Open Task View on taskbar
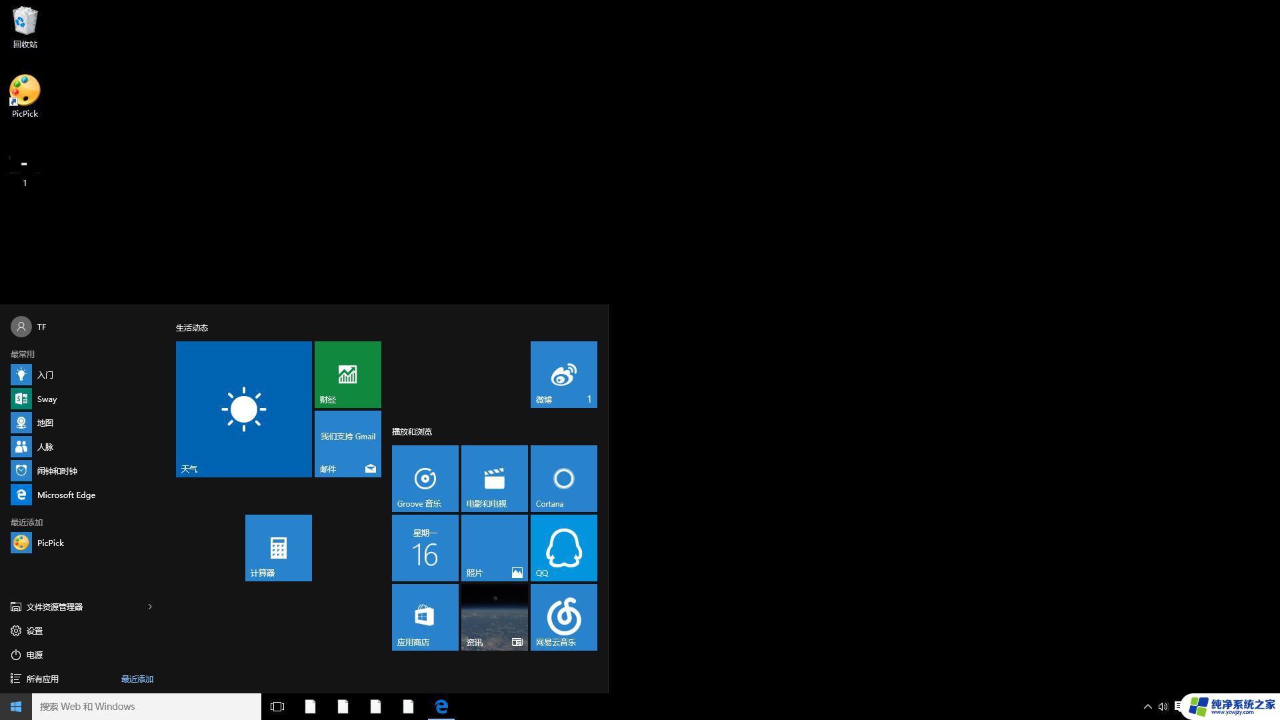The height and width of the screenshot is (720, 1280). tap(277, 707)
